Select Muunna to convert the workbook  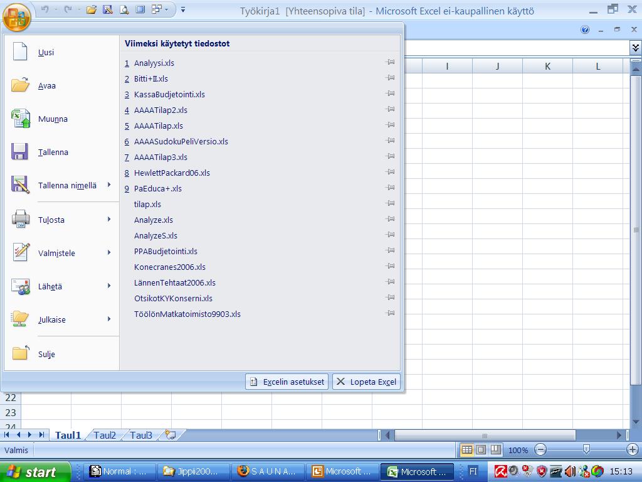(61, 119)
